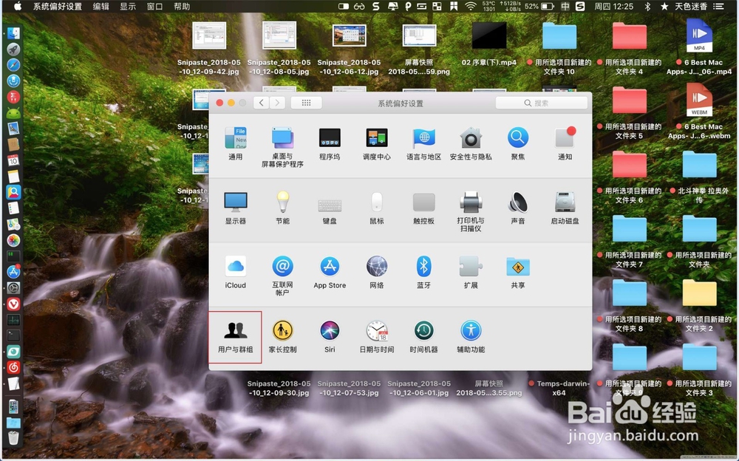Open 触控板 preferences

423,205
